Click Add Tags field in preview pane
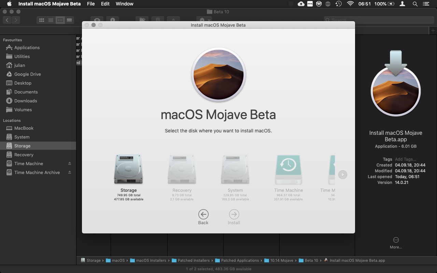The image size is (437, 273). (x=405, y=159)
